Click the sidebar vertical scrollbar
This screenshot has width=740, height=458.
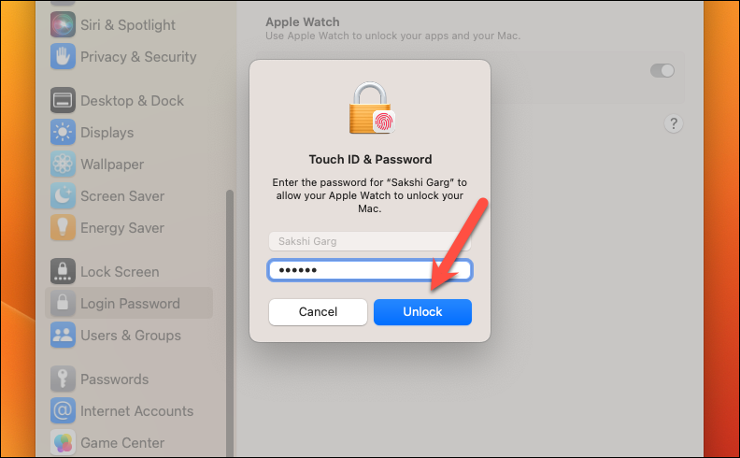coord(230,323)
